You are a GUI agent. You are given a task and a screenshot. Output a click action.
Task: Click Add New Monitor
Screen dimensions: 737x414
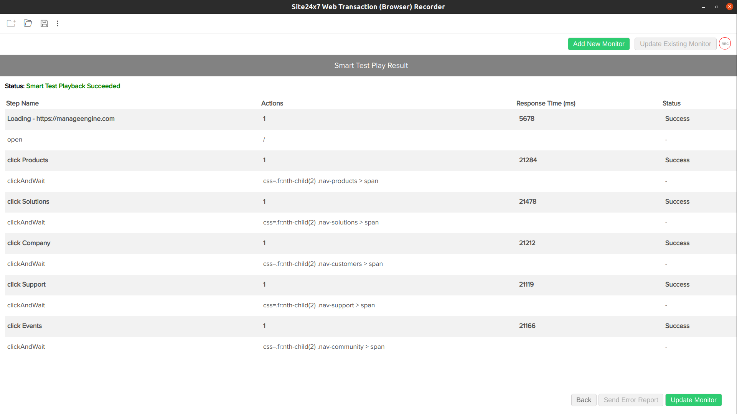599,44
